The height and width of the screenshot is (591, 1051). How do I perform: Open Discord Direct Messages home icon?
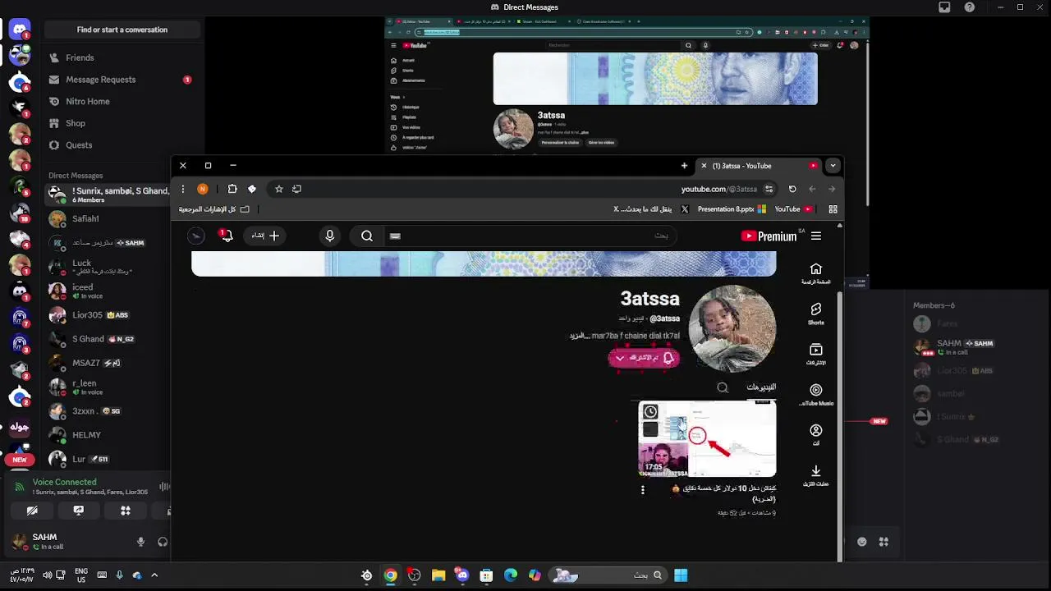(x=20, y=30)
